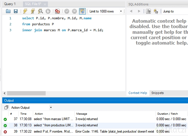The width and height of the screenshot is (188, 136).
Task: Stop query execution hand icon
Action: pyautogui.click(x=48, y=11)
